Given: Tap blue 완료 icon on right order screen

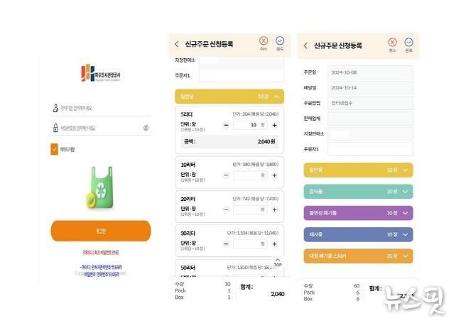Looking at the screenshot, I should click(408, 43).
